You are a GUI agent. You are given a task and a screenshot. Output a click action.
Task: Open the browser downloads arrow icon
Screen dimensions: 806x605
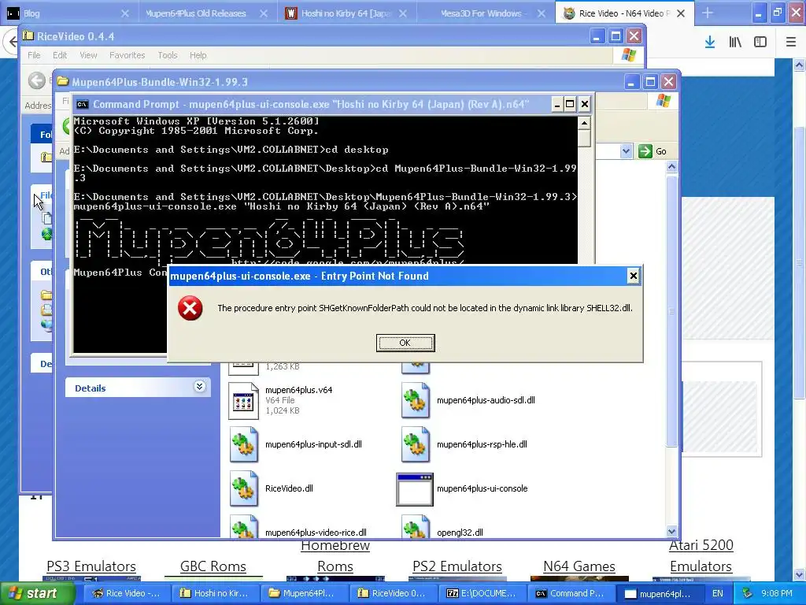710,43
